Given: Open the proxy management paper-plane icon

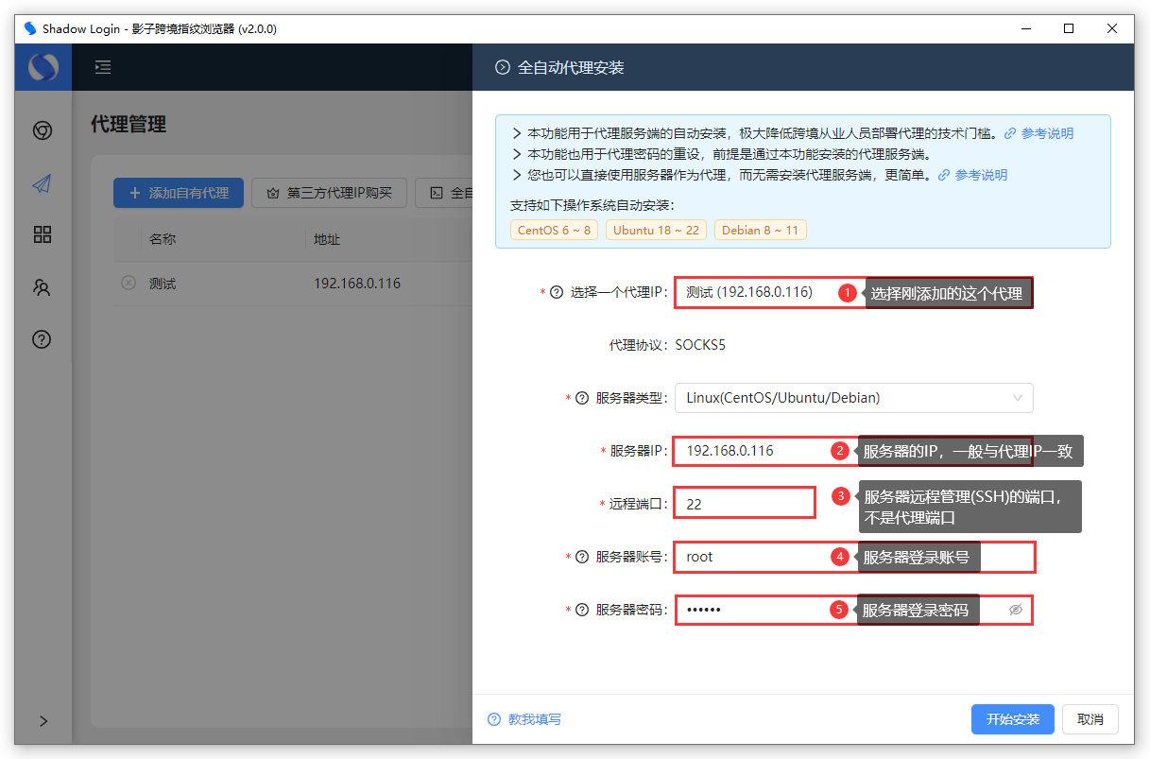Looking at the screenshot, I should [43, 183].
